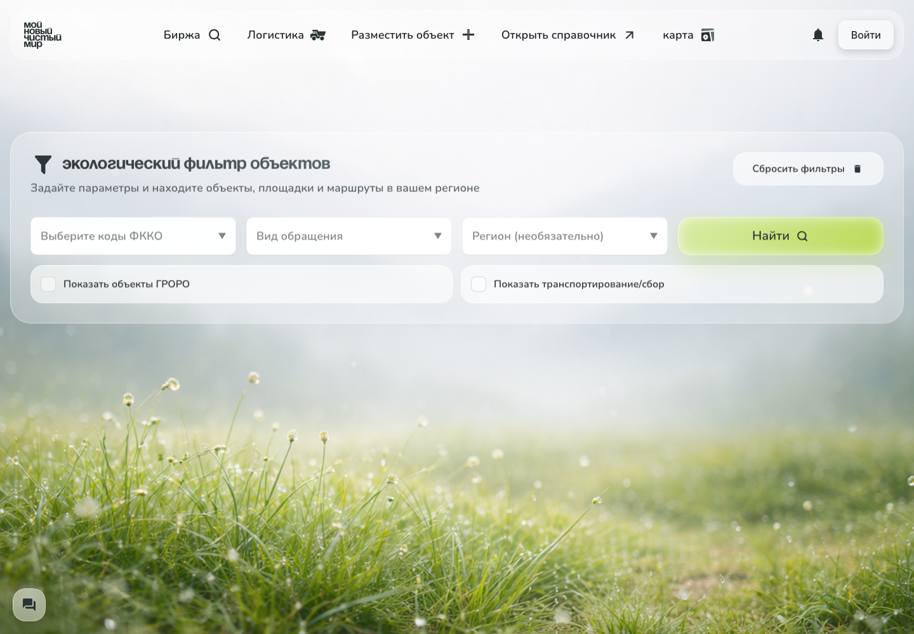Viewport: 914px width, 634px height.
Task: Click the trash icon in Сбросить фильтры
Action: 858,169
